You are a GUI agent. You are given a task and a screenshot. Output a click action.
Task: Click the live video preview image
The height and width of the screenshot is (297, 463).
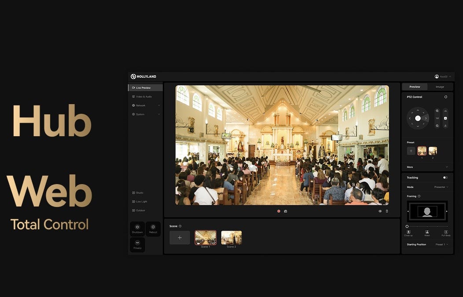[x=282, y=145]
